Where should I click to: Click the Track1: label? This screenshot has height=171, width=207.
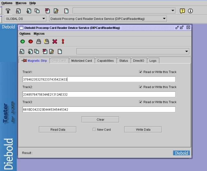coord(28,72)
